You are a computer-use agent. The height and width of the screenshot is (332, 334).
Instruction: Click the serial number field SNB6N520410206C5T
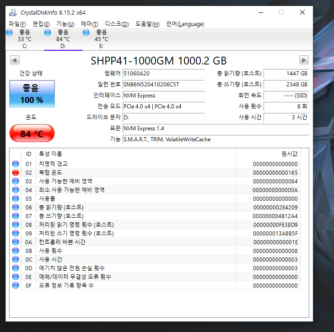tap(164, 85)
